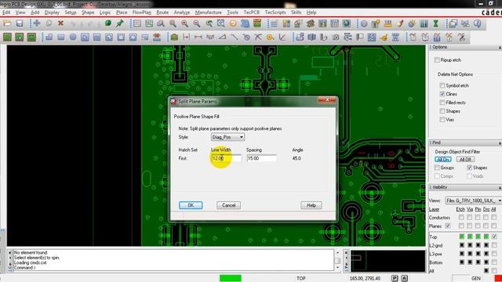This screenshot has width=502, height=282.
Task: Open the Views film dropdown
Action: pyautogui.click(x=474, y=201)
